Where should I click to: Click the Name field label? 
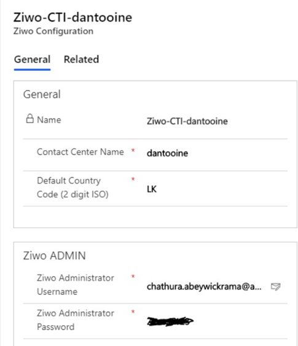49,120
